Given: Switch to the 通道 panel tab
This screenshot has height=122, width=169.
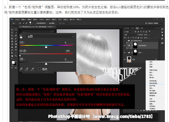Looking at the screenshot, I should [x=142, y=28].
